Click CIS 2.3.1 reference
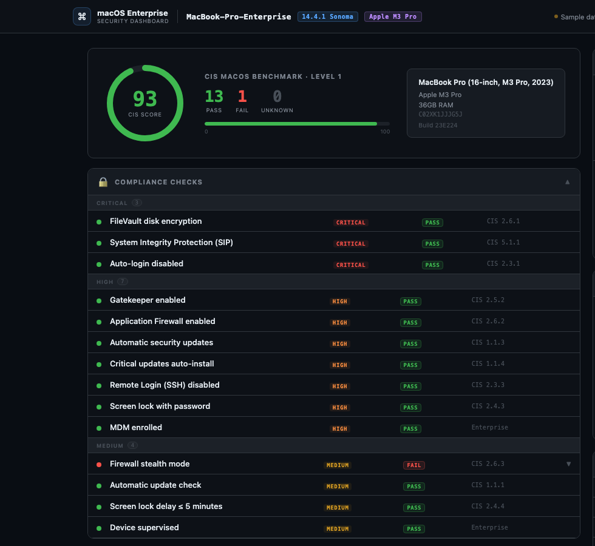595x546 pixels. coord(503,263)
